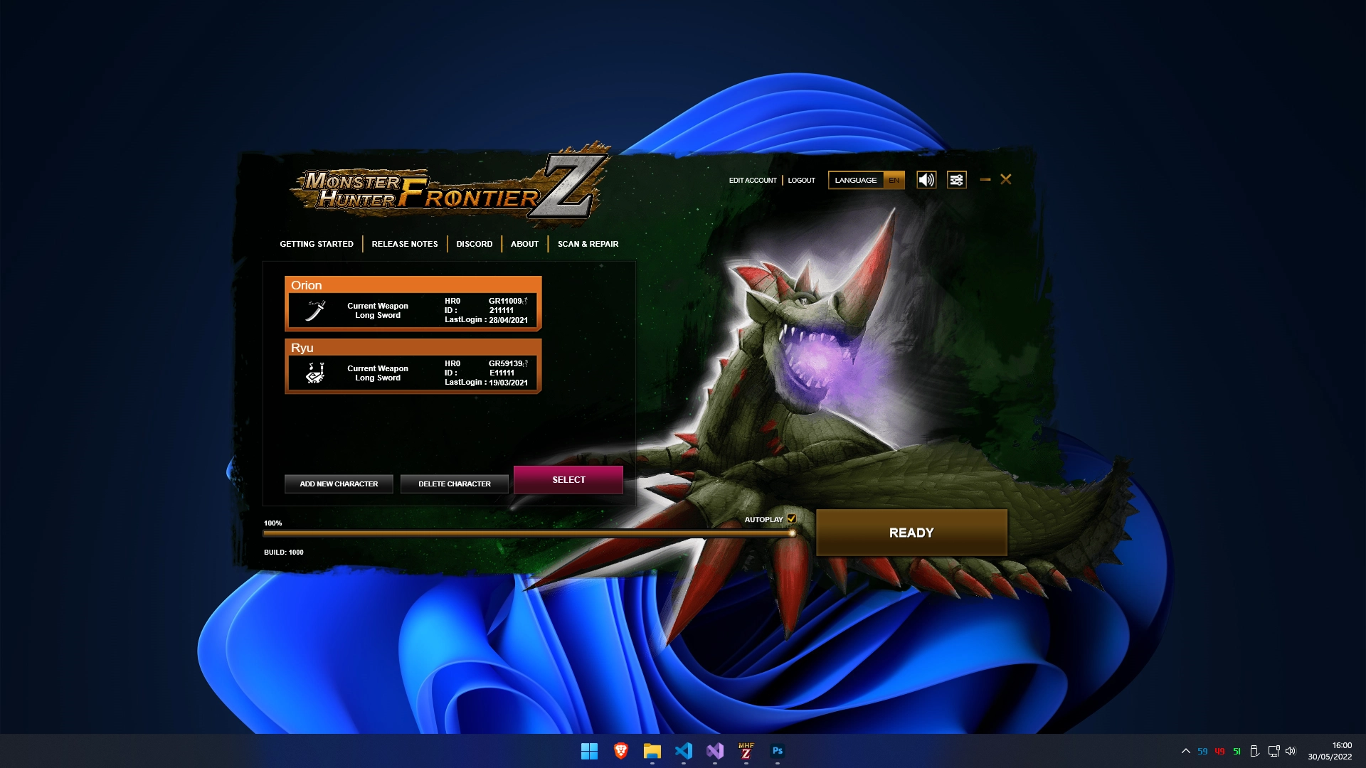Open the Windows Start menu
Image resolution: width=1366 pixels, height=768 pixels.
pyautogui.click(x=589, y=750)
